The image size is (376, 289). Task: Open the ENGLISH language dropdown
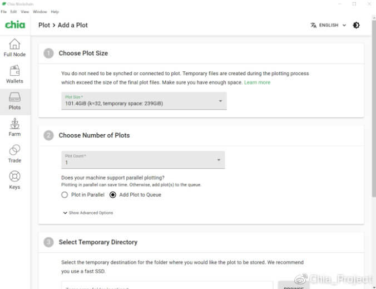tap(329, 25)
